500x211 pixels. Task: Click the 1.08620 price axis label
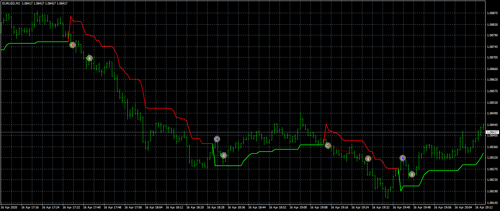tap(493, 80)
